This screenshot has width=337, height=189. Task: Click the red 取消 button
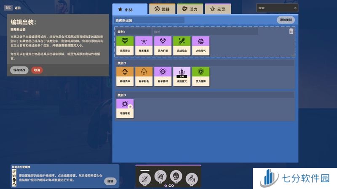coord(37,70)
